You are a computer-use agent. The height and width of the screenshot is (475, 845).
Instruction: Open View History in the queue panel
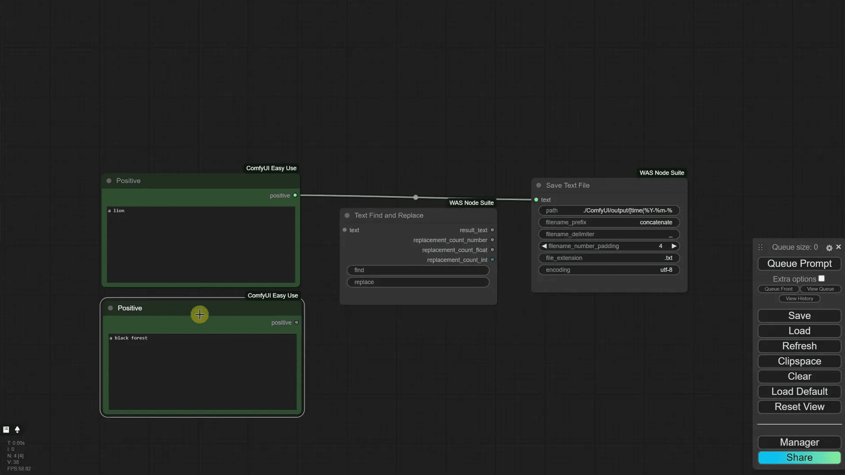[x=799, y=299]
